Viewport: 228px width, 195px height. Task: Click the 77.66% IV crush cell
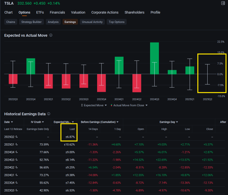[44, 152]
